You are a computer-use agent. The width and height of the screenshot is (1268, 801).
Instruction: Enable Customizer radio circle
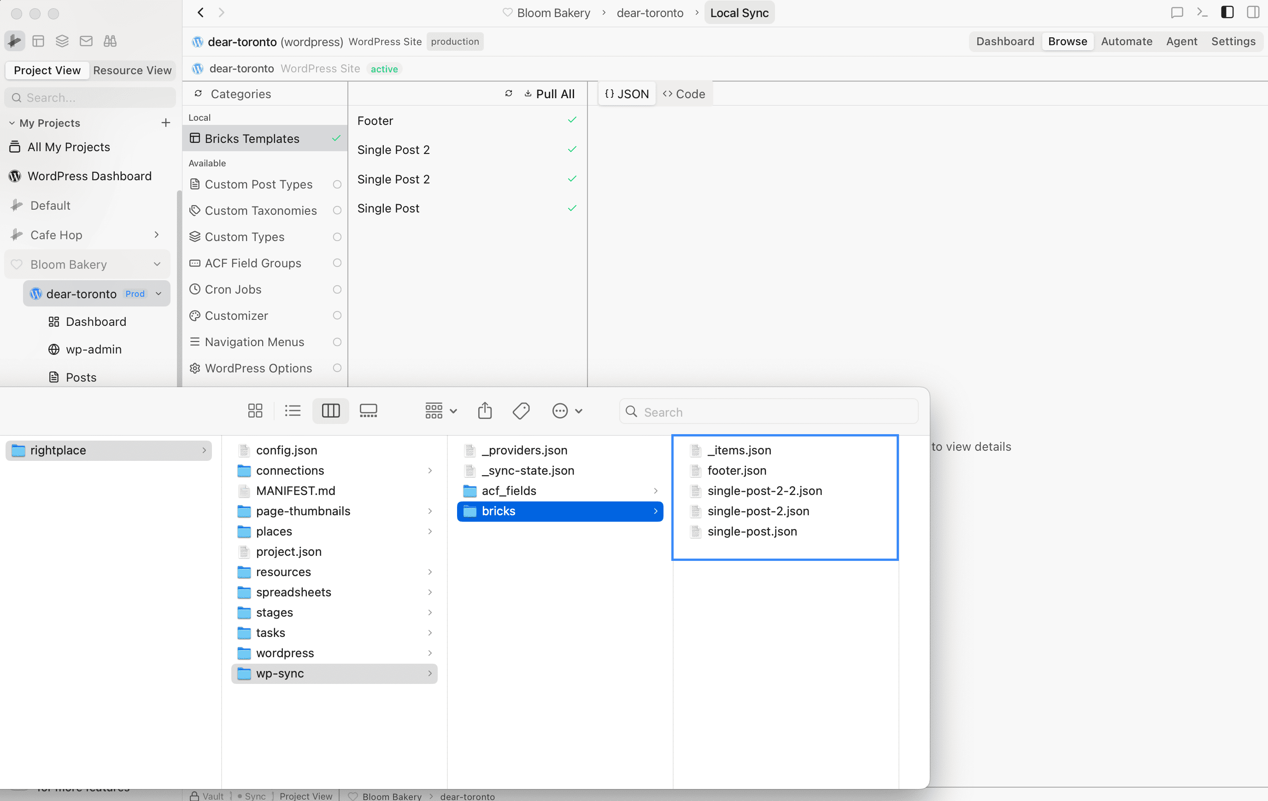(337, 315)
